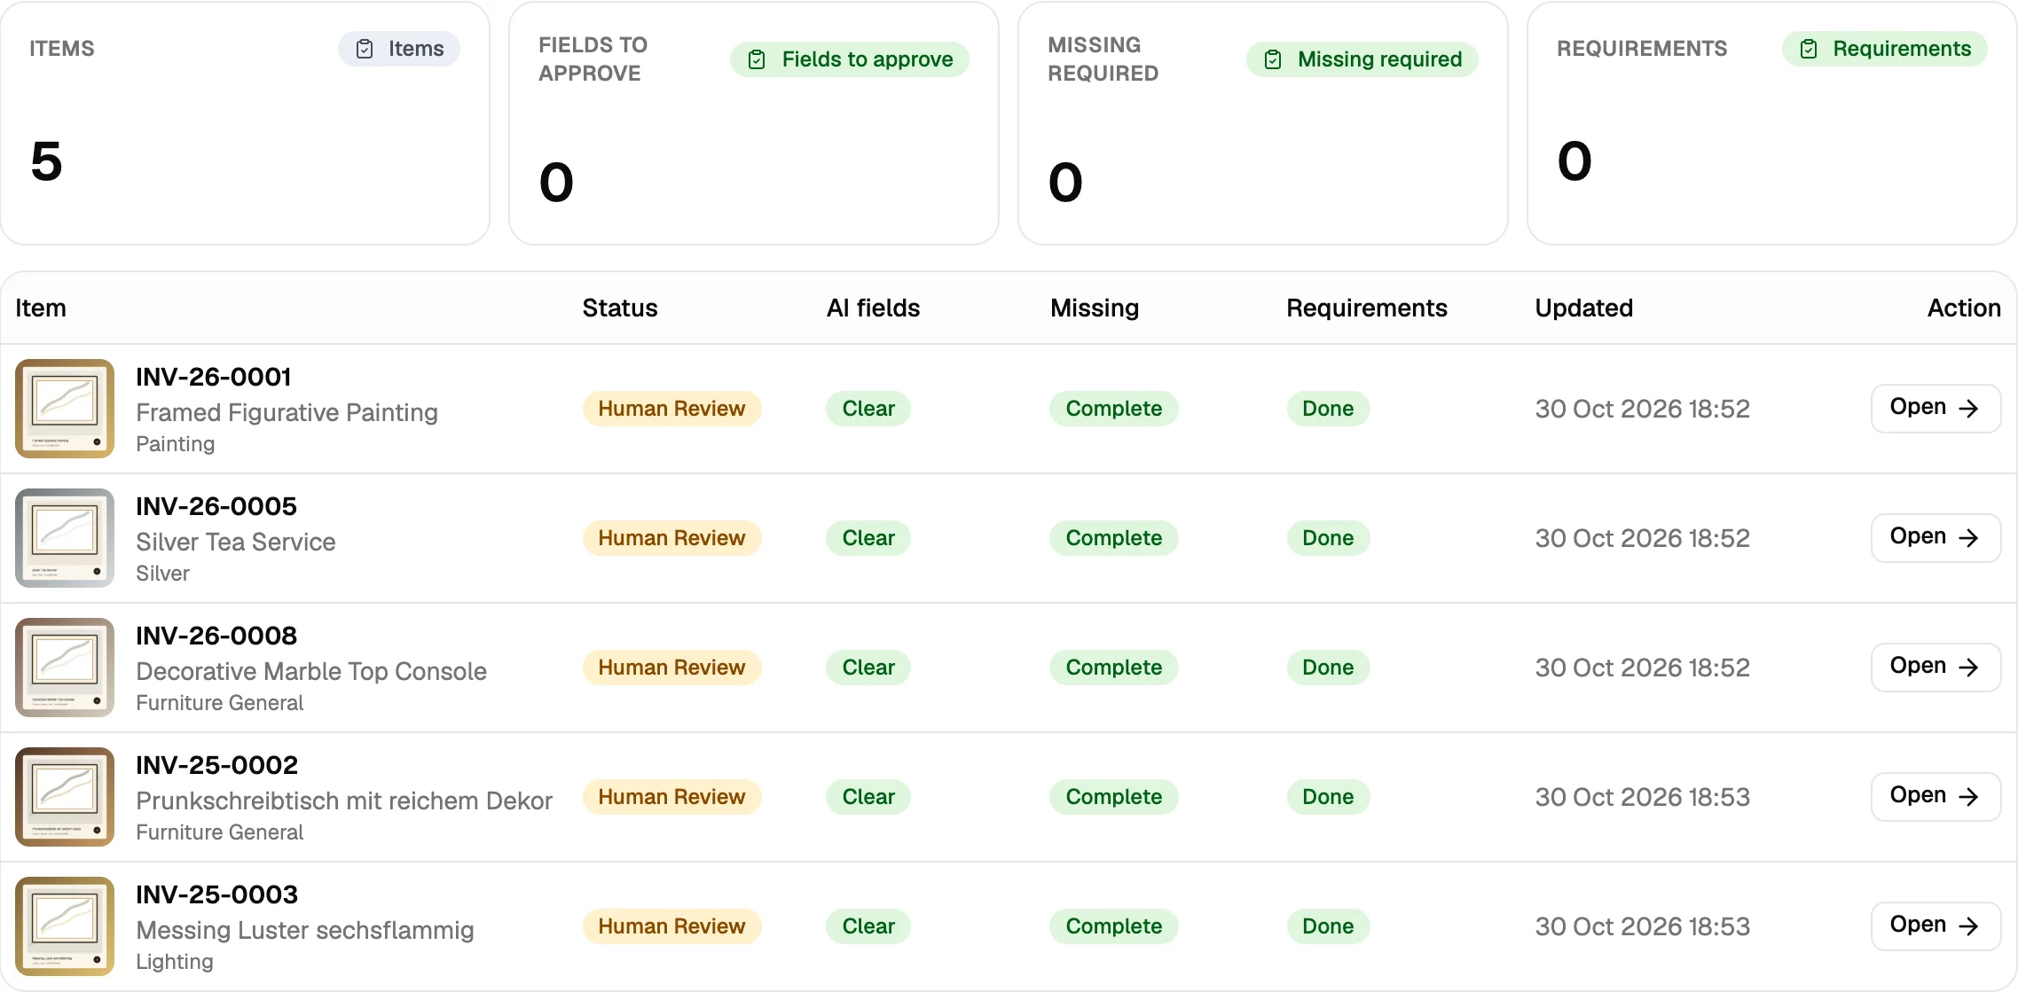Click the clipboard icon in Fields to approve badge
The width and height of the screenshot is (2018, 992).
pyautogui.click(x=757, y=59)
